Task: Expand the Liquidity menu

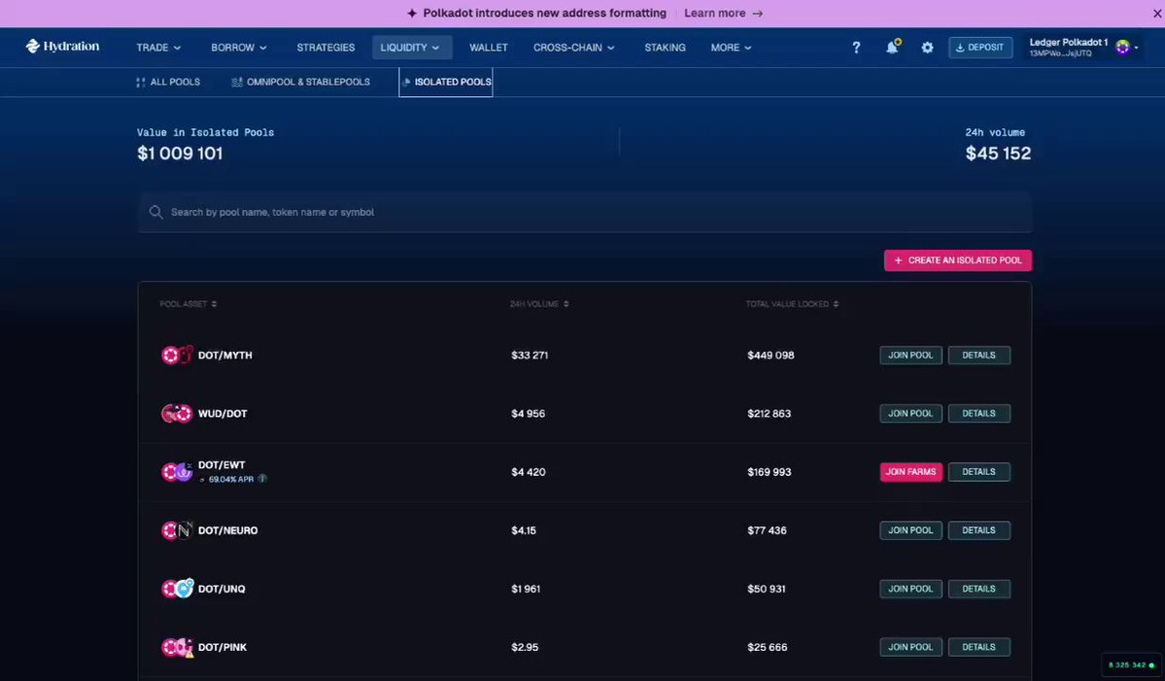Action: click(412, 48)
